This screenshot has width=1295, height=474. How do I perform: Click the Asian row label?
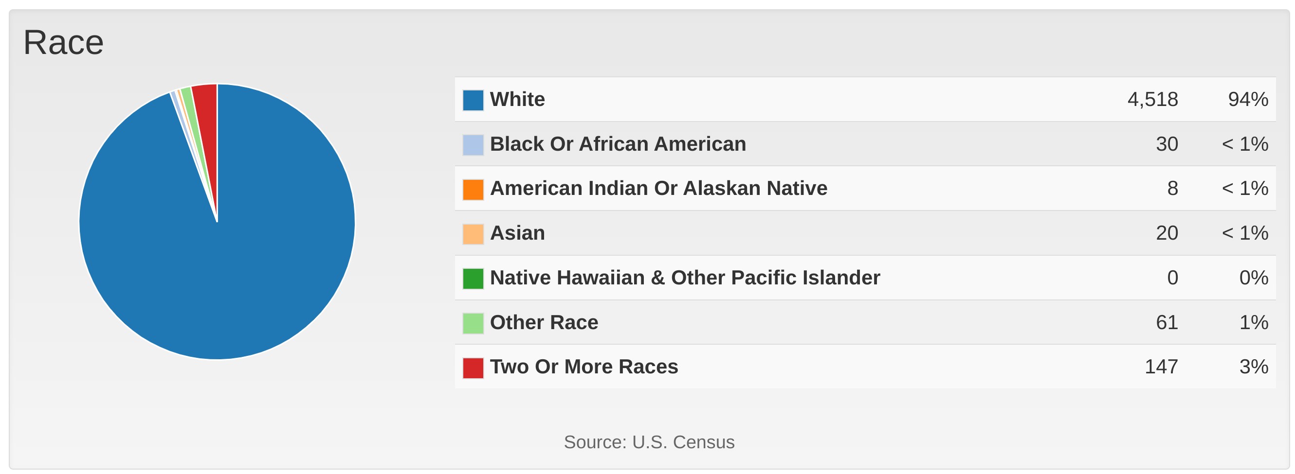tap(517, 233)
